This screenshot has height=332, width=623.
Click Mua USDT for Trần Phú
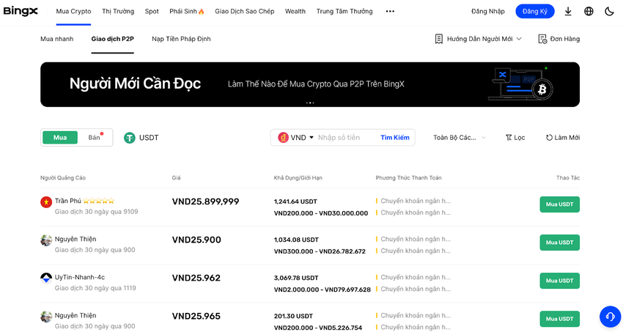559,204
